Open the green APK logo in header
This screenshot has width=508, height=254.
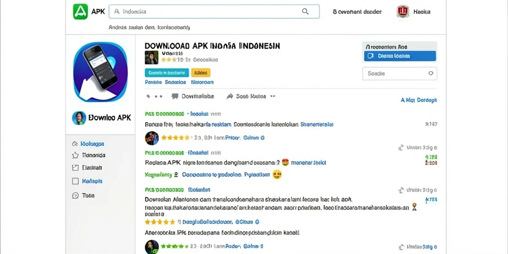click(x=80, y=12)
